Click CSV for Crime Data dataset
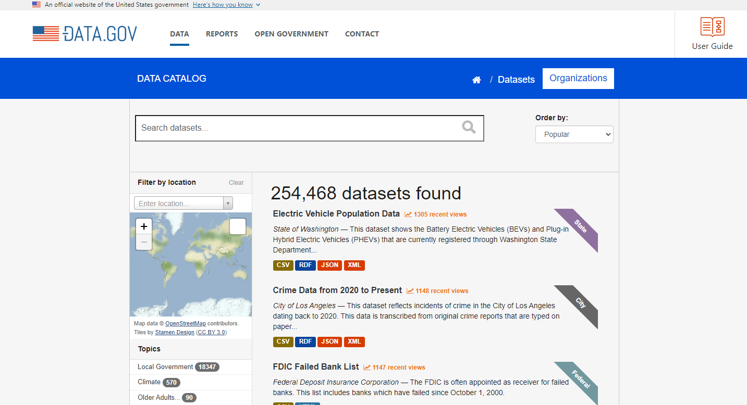Viewport: 747px width, 405px height. tap(283, 341)
